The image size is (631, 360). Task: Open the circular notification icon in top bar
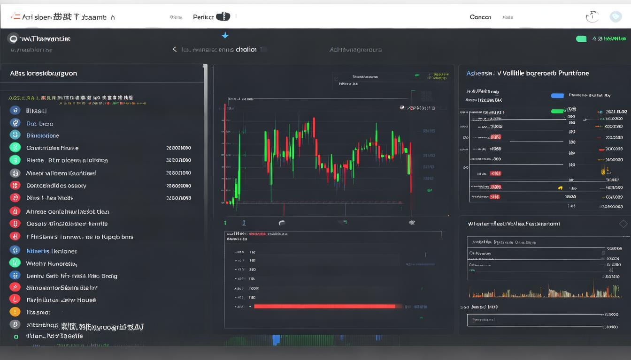592,17
